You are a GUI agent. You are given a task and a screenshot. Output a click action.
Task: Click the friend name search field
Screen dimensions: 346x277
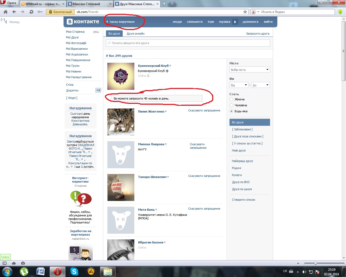click(x=188, y=43)
